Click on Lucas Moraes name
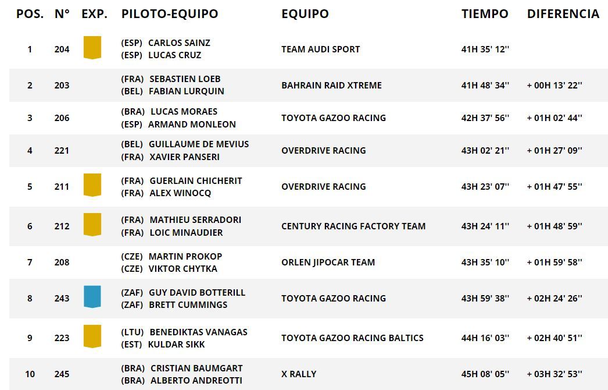This screenshot has width=608, height=390. tap(184, 111)
